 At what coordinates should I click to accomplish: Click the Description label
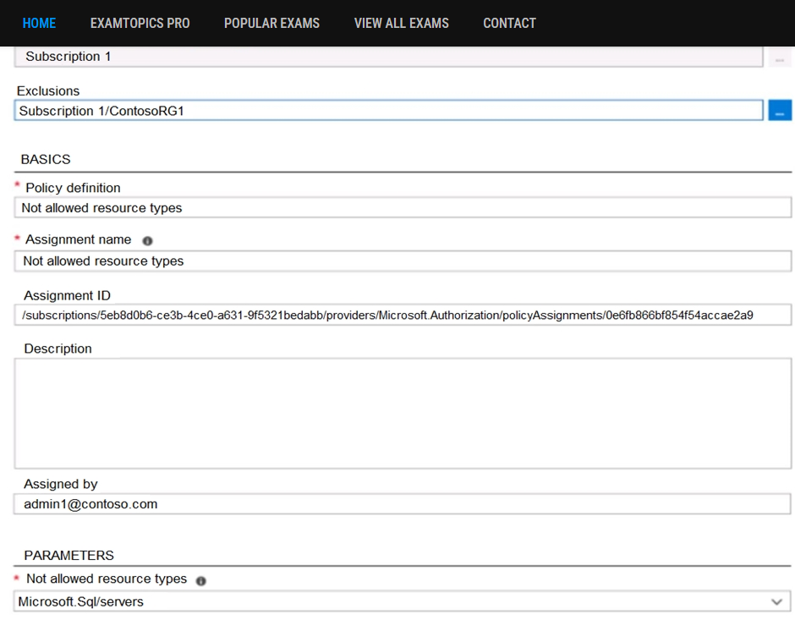tap(58, 348)
